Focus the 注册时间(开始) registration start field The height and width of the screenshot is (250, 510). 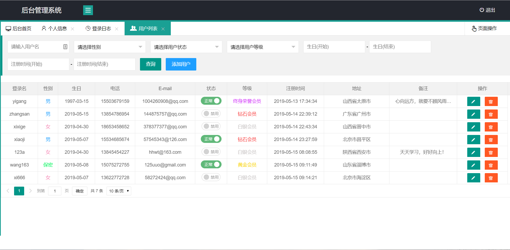point(38,64)
